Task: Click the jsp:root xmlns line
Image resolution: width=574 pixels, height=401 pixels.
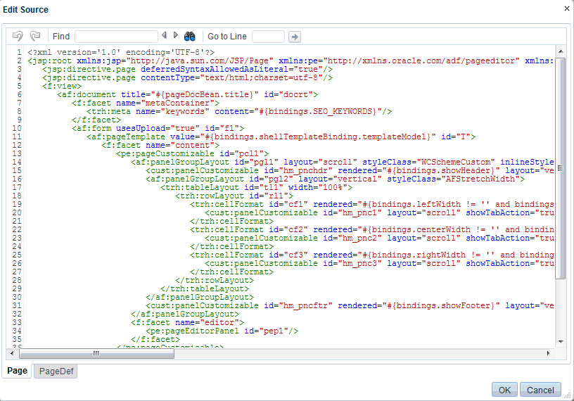Action: (x=291, y=61)
